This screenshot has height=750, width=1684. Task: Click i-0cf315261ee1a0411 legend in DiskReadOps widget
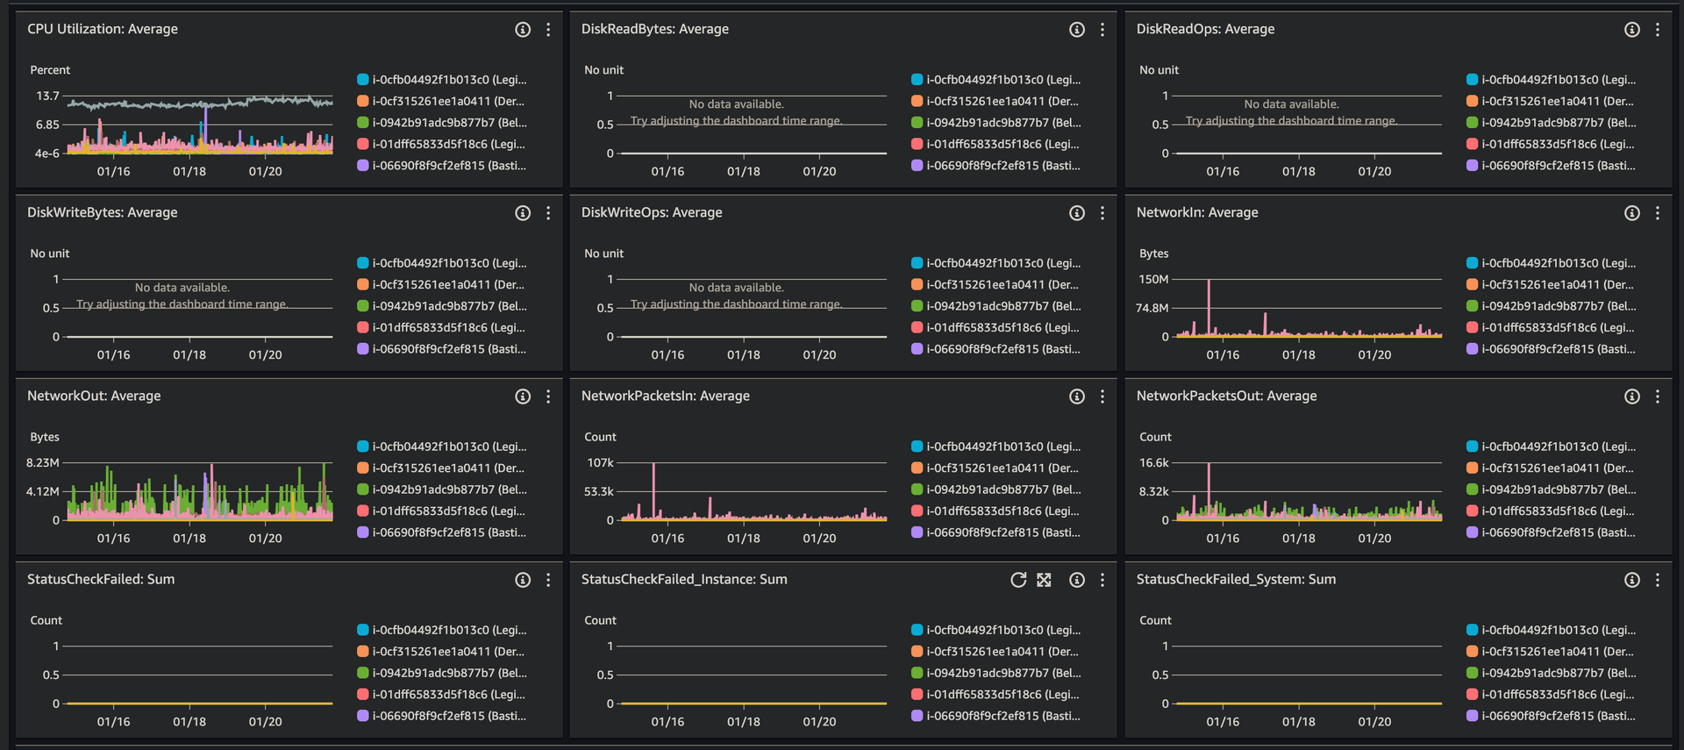point(1551,102)
